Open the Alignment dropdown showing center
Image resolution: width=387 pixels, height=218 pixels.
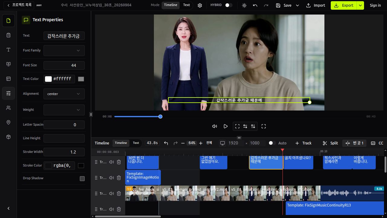point(64,94)
